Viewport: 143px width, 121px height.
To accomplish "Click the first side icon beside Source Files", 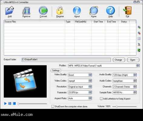I will point(139,27).
